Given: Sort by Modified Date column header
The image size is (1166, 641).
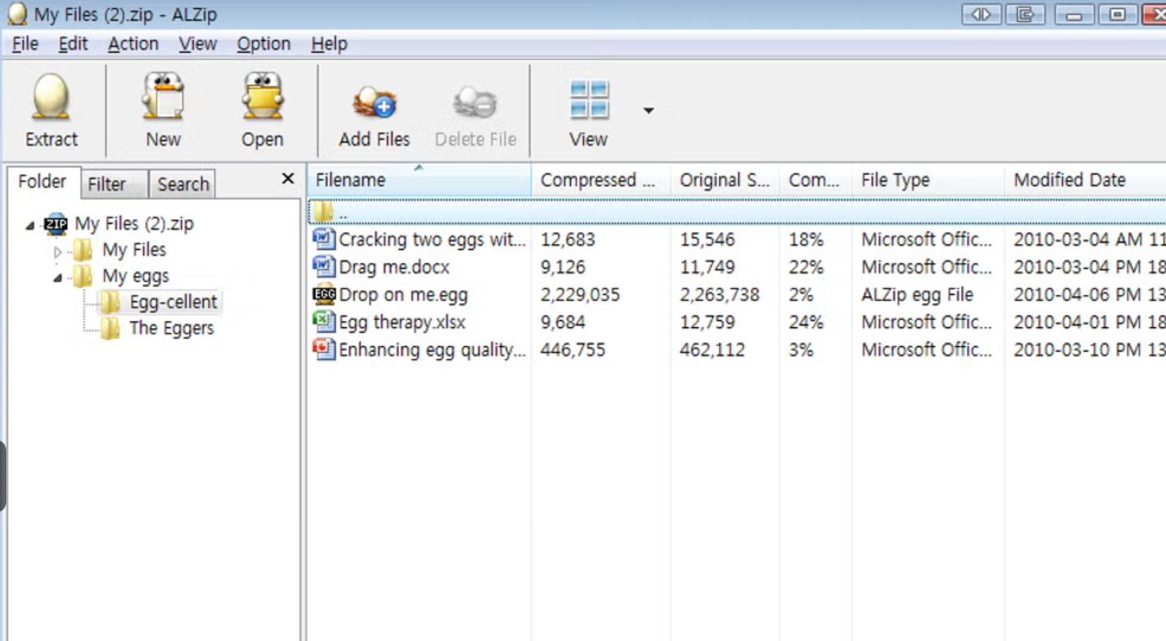Looking at the screenshot, I should click(1085, 180).
